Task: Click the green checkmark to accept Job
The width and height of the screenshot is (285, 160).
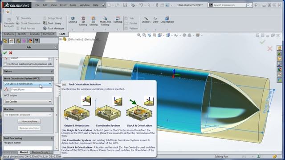Action: (x=5, y=53)
